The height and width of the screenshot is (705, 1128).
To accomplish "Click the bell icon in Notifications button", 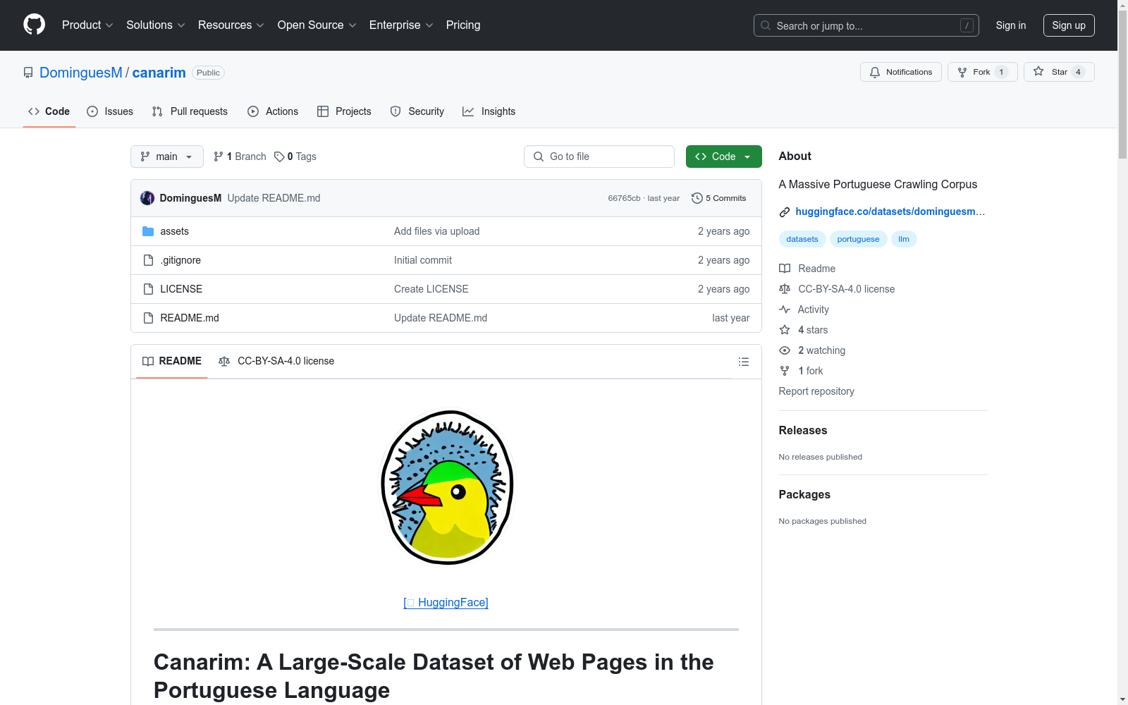I will pos(875,72).
